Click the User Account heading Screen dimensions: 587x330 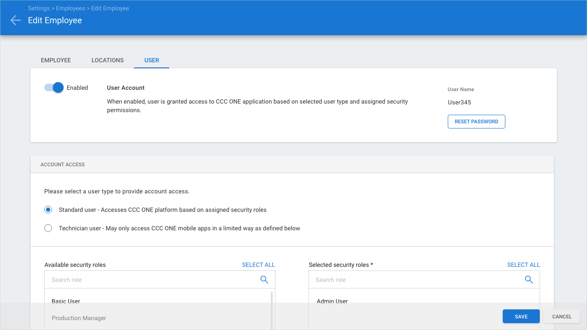pos(126,88)
